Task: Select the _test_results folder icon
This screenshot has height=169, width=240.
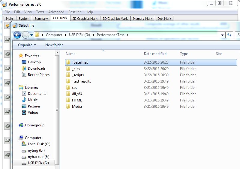Action: 68,81
